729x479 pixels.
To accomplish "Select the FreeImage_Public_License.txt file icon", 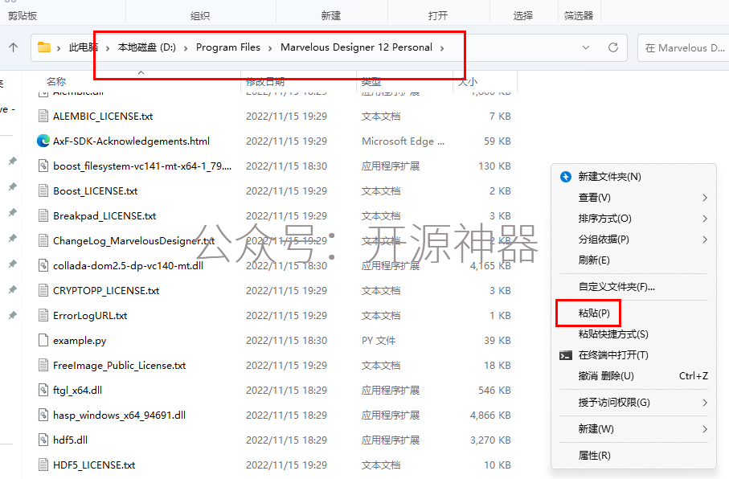I will (43, 366).
